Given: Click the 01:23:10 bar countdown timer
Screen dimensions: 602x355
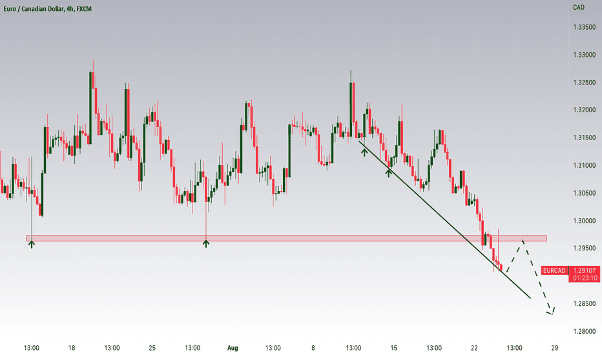Looking at the screenshot, I should click(x=585, y=278).
